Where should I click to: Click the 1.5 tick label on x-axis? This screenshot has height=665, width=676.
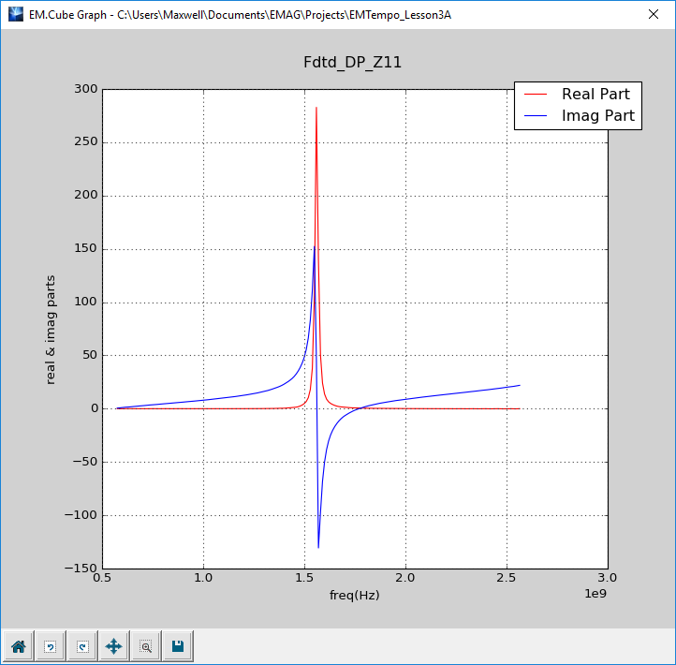(x=304, y=577)
